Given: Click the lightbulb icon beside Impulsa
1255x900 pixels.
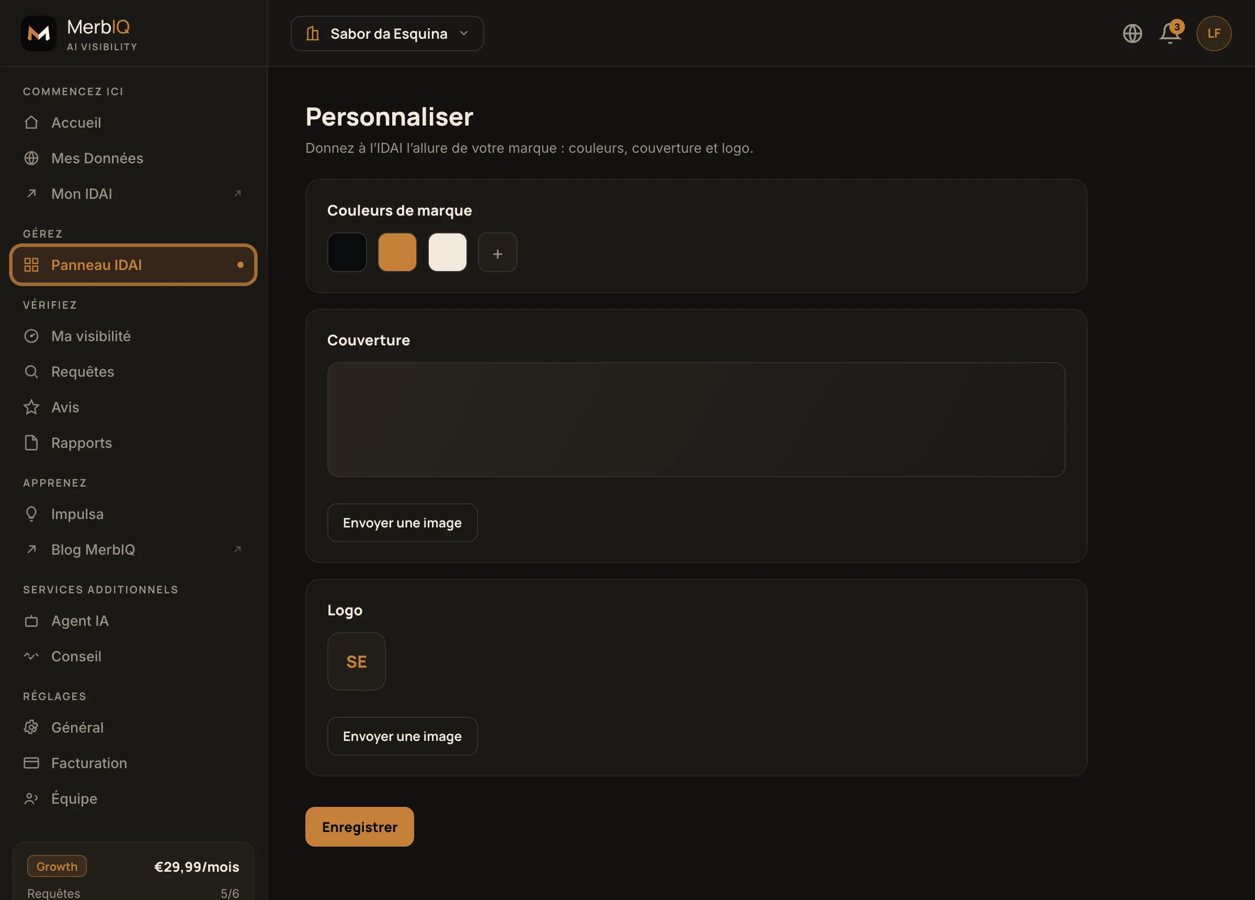Looking at the screenshot, I should coord(31,513).
